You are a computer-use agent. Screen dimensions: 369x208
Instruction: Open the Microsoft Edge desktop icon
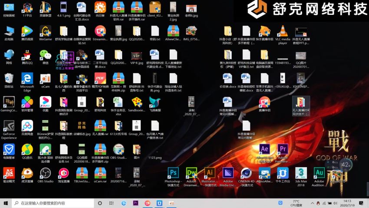point(27,78)
